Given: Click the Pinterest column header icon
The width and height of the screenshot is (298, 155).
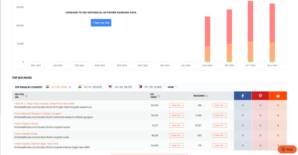Looking at the screenshot, I should [260, 96].
